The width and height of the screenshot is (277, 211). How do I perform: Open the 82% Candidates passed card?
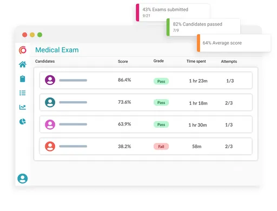(x=203, y=27)
